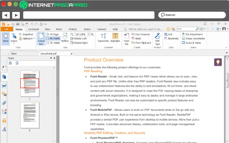This screenshot has height=143, width=229.
Task: Switch to the Protect ribbon tab
Action: 73,29
